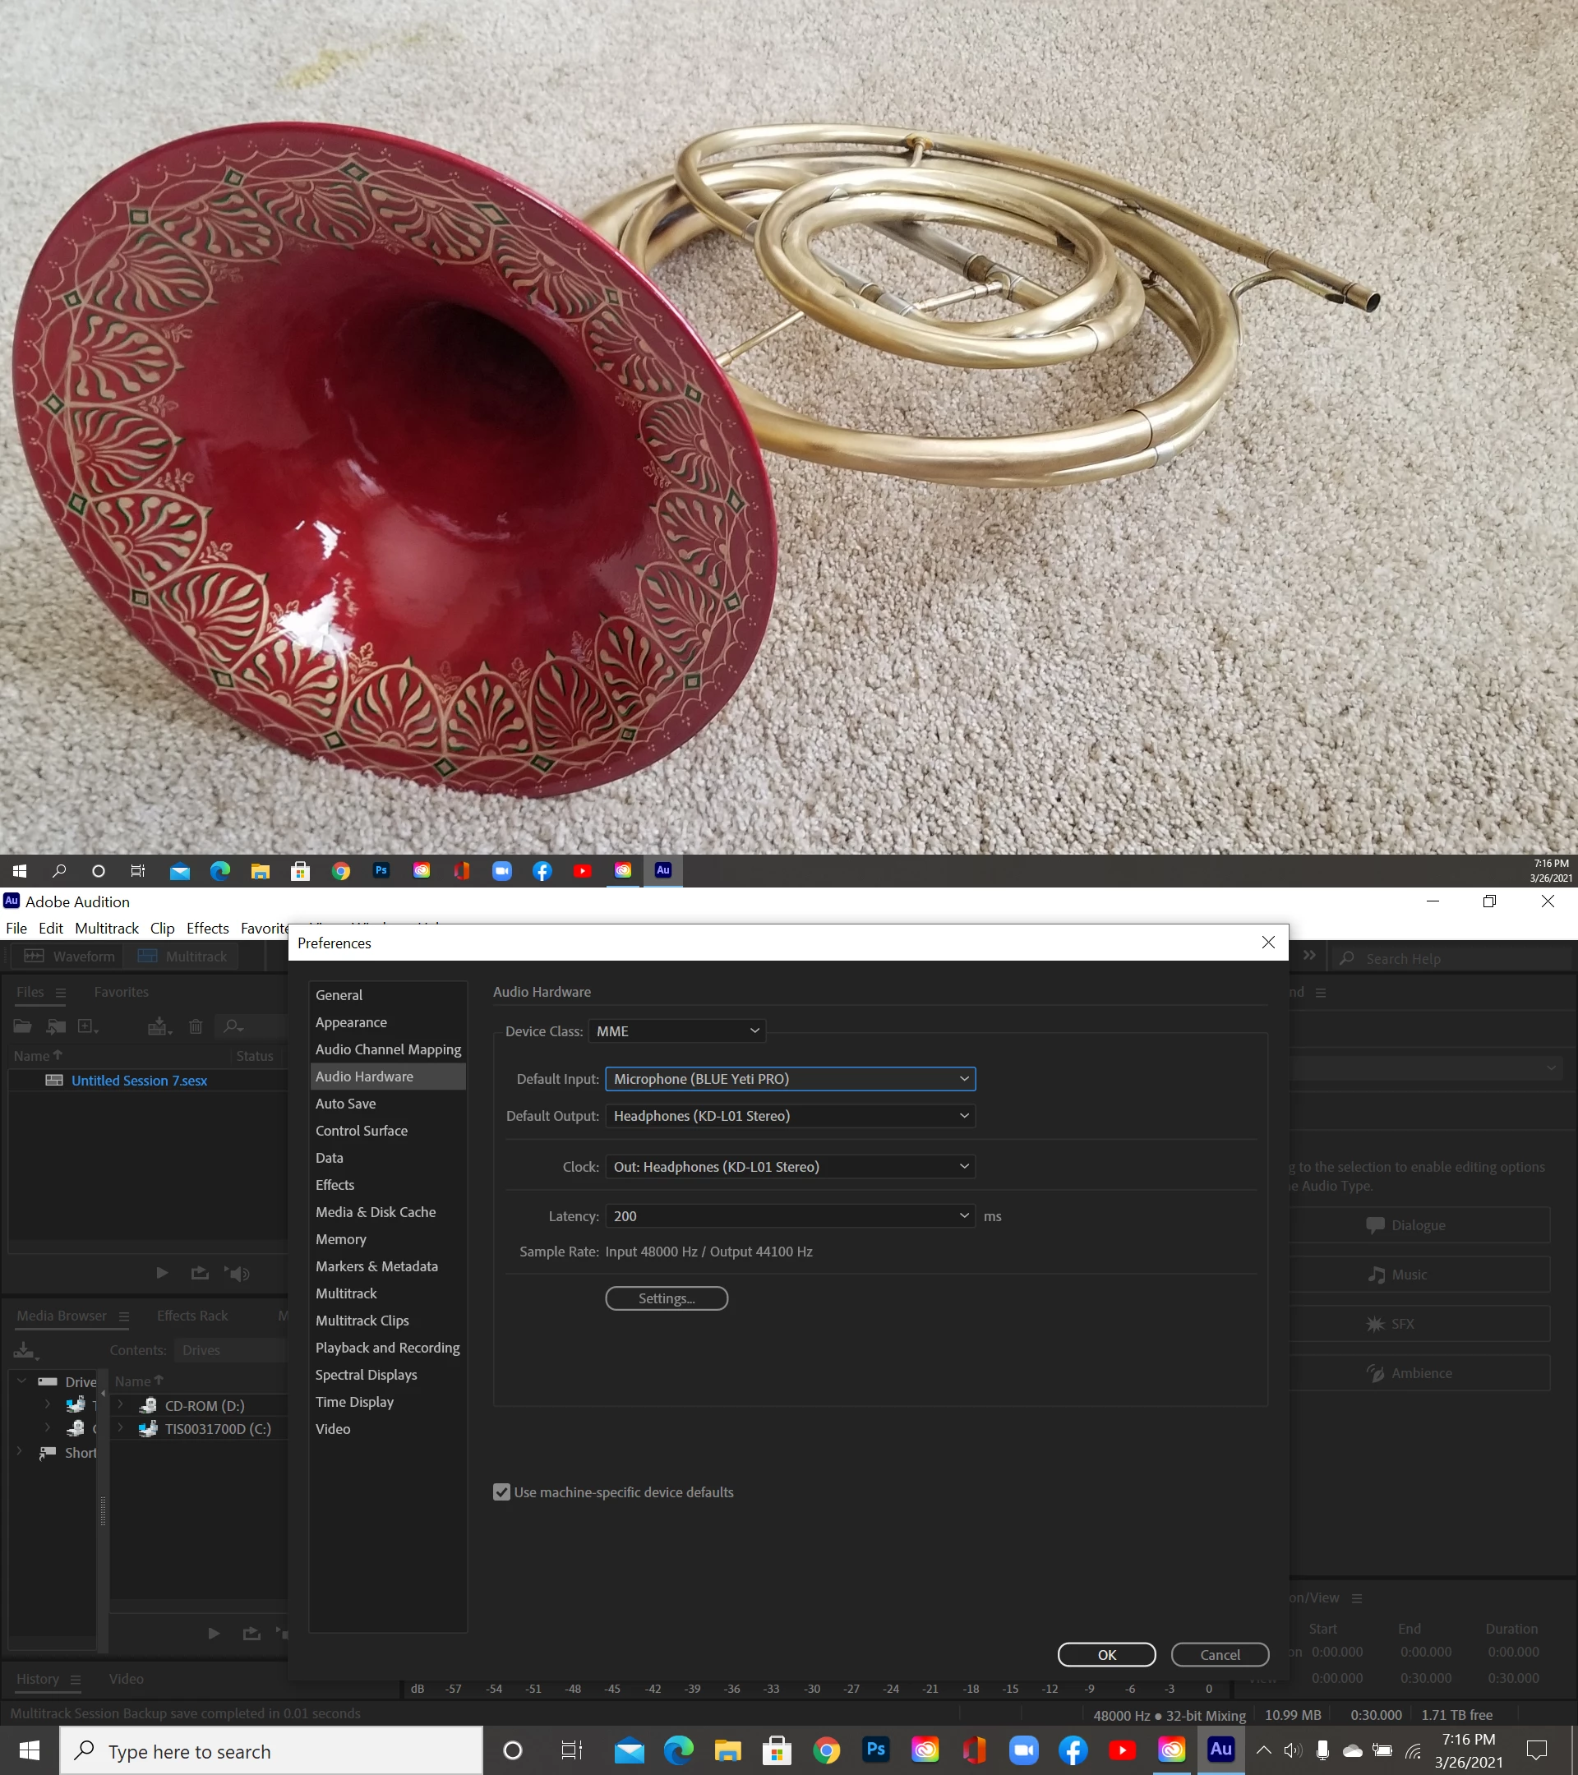This screenshot has width=1578, height=1775.
Task: Switch to Waveform editor view
Action: point(70,956)
